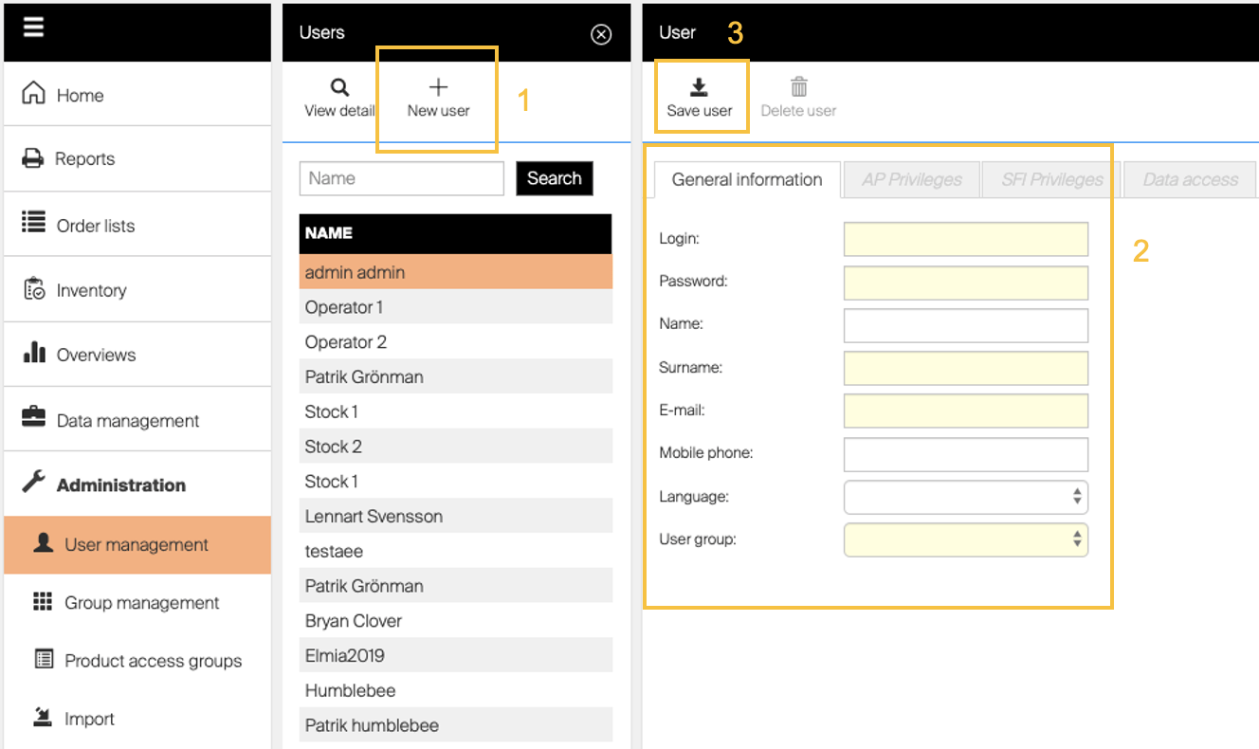Select Lennart Svensson in user list
The height and width of the screenshot is (749, 1259).
tap(374, 517)
